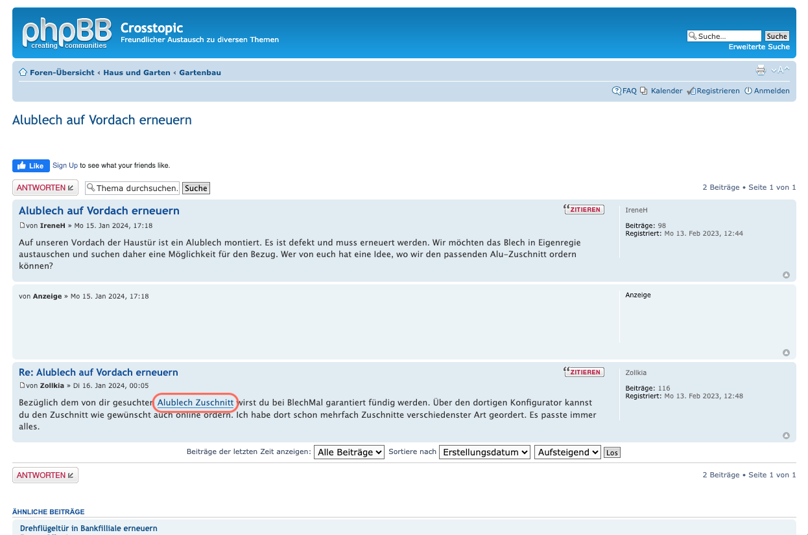This screenshot has width=808, height=535.
Task: Click the phpBB logo
Action: 65,32
